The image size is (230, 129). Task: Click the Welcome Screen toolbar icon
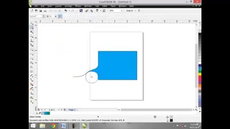104,11
